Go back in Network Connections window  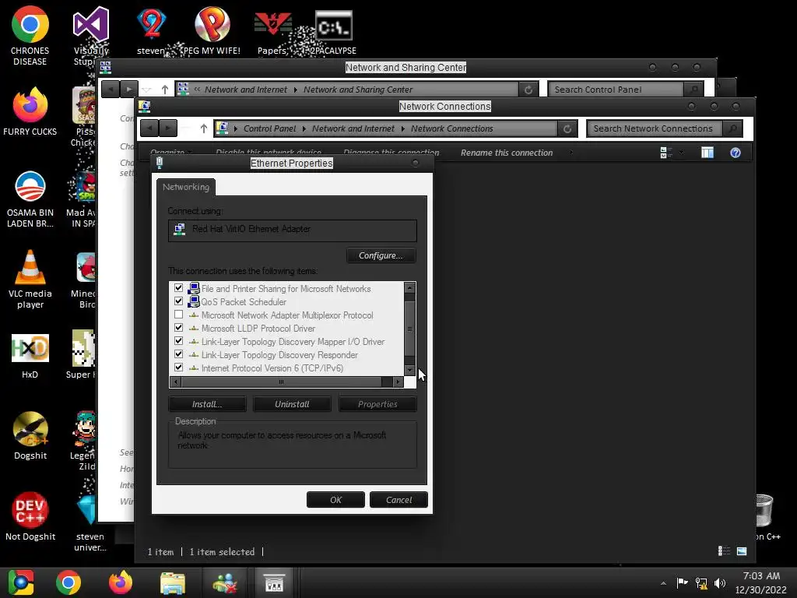[149, 128]
